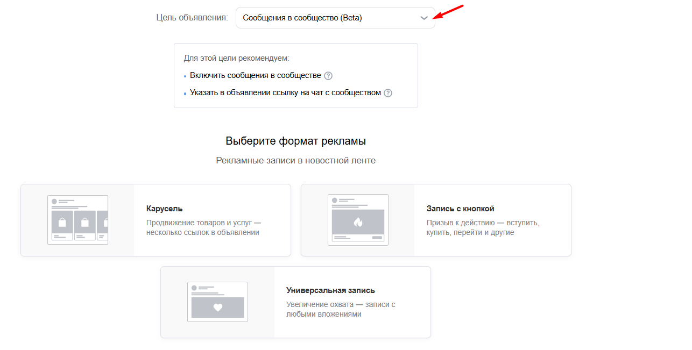Open the 'Цель объявления' dropdown
This screenshot has height=350, width=692.
pos(335,18)
